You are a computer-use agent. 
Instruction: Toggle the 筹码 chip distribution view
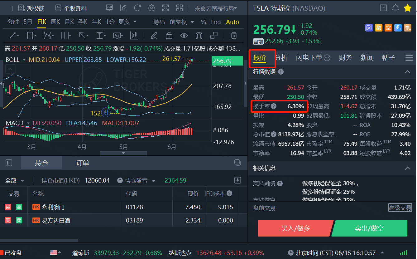coord(159,22)
